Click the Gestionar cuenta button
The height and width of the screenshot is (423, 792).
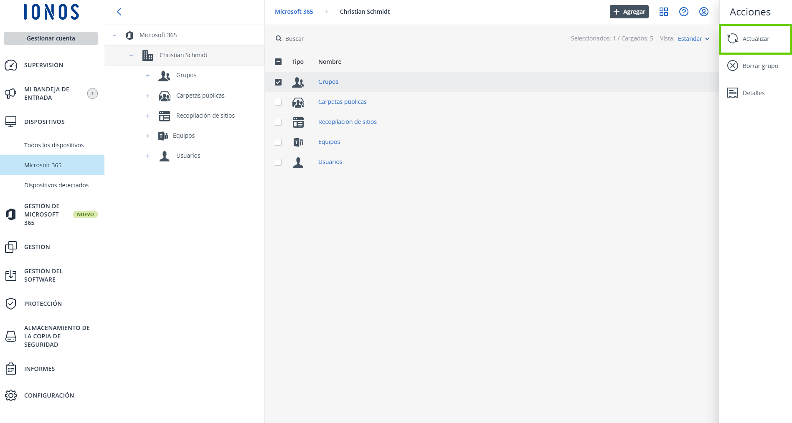(x=51, y=38)
